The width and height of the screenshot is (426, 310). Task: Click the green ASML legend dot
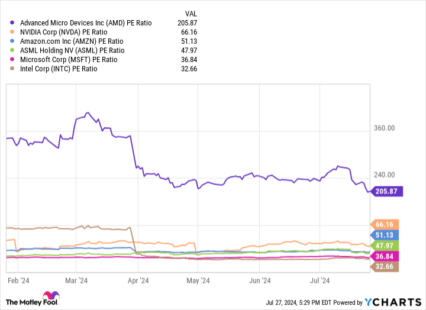pyautogui.click(x=12, y=50)
